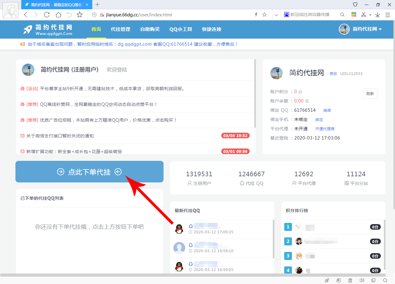The width and height of the screenshot is (395, 284).
Task: Click the 点此下单代挂 button
Action: click(x=89, y=172)
